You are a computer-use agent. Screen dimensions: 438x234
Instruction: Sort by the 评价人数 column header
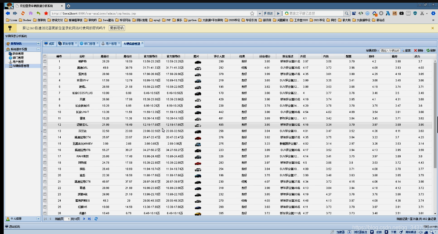pos(219,56)
